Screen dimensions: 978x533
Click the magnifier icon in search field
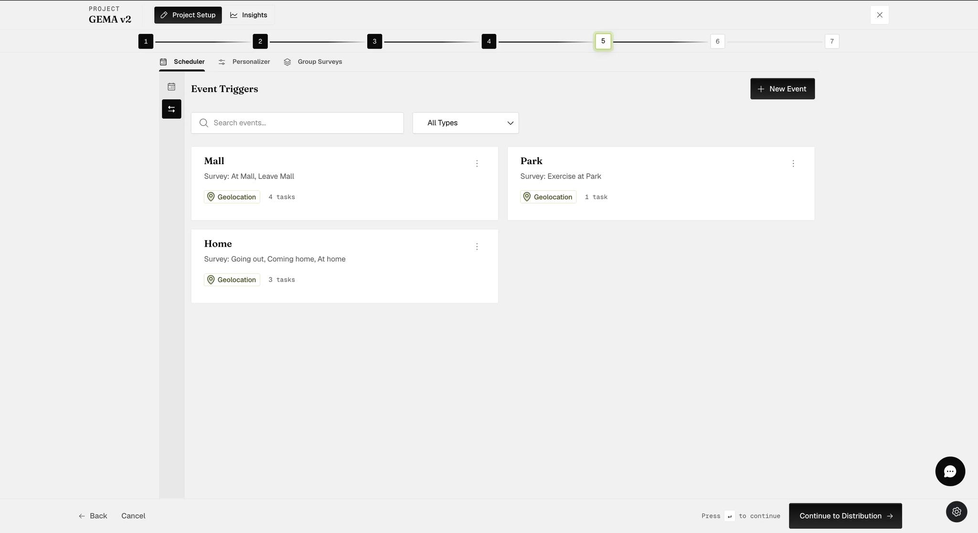[x=204, y=123]
